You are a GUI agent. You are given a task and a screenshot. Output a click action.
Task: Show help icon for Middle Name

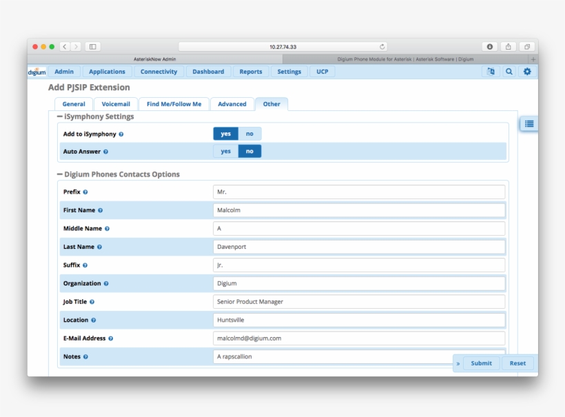pyautogui.click(x=107, y=229)
